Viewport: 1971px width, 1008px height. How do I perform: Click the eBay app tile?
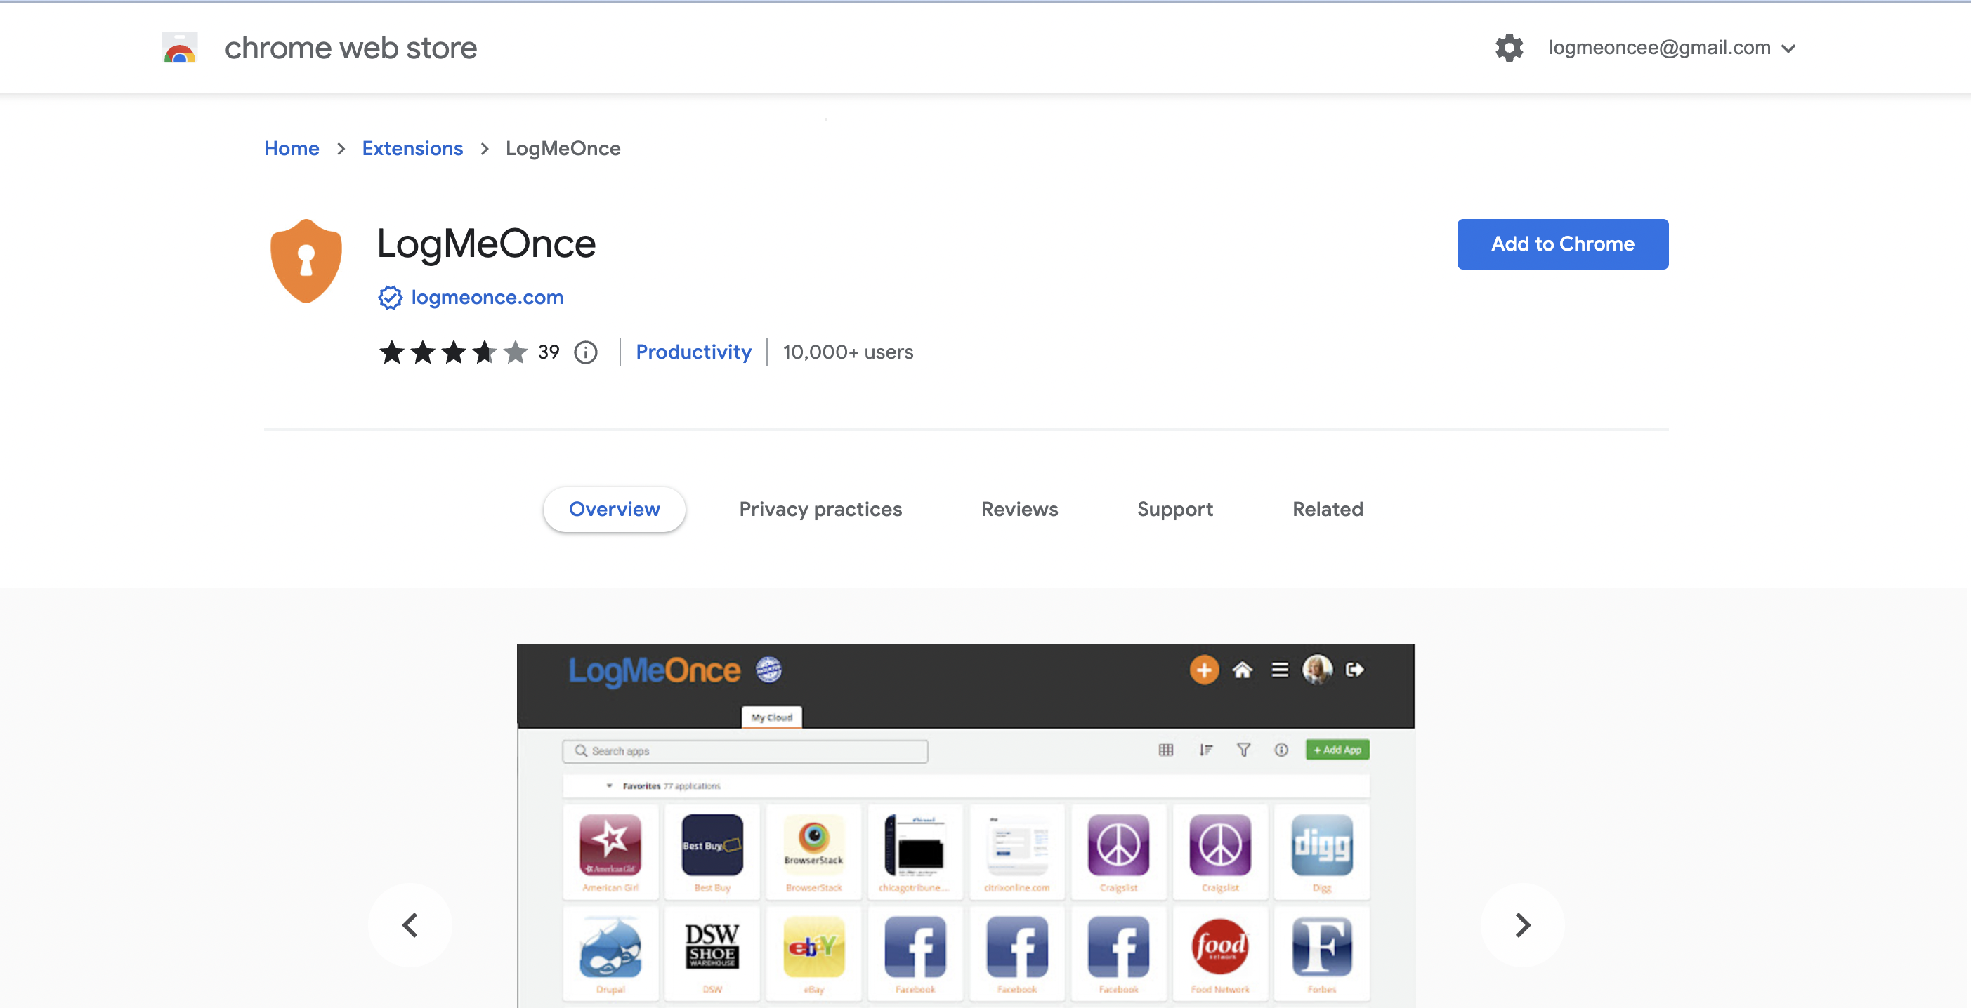point(813,954)
